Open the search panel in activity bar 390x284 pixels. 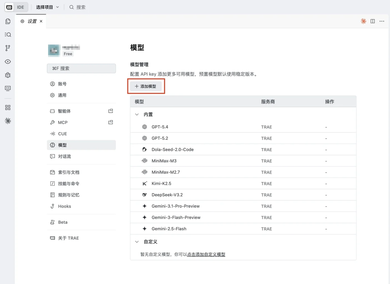(x=8, y=35)
